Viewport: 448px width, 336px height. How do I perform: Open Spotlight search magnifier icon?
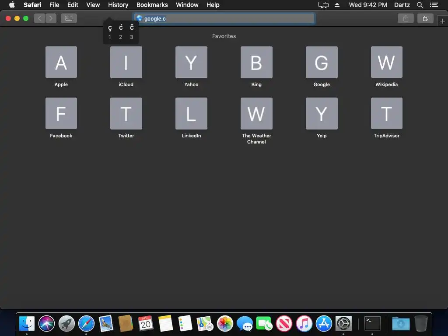coord(420,5)
